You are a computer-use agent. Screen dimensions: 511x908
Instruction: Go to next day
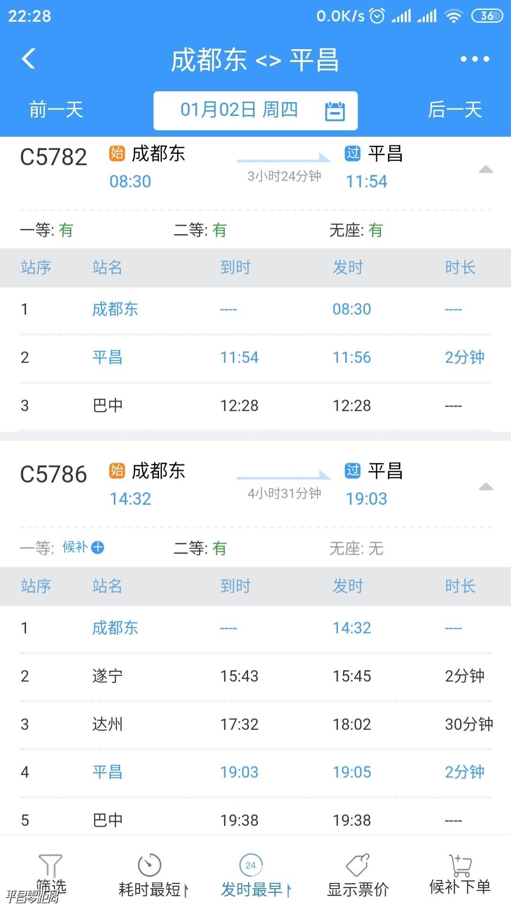pos(455,110)
